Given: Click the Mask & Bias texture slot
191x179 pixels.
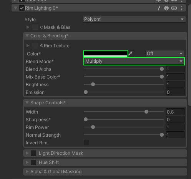Looking at the screenshot, I should (35, 27).
